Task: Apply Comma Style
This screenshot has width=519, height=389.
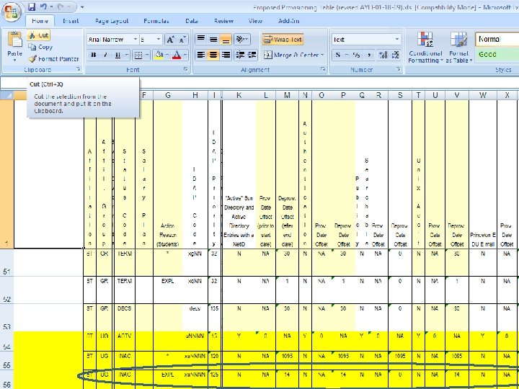Action: click(369, 55)
